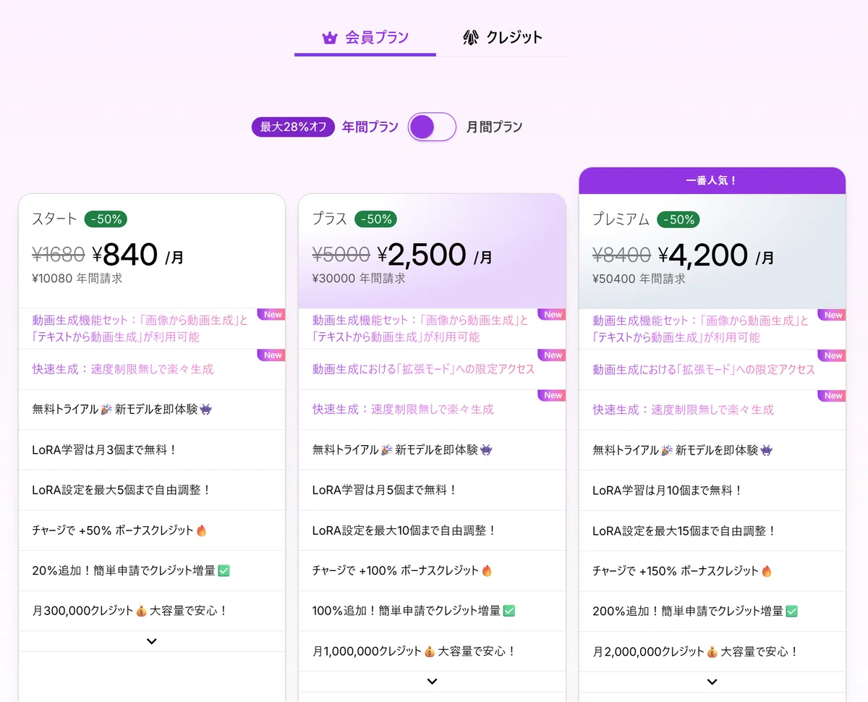Click 快速生成 feature in プレミアム plan
Screen dimensions: 868x702
(x=684, y=410)
